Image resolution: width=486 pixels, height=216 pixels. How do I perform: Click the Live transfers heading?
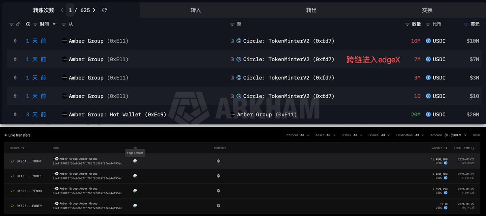click(x=19, y=135)
